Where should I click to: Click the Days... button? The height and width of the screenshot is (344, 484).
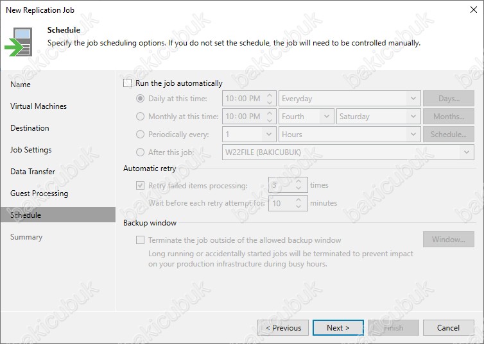[x=449, y=99]
